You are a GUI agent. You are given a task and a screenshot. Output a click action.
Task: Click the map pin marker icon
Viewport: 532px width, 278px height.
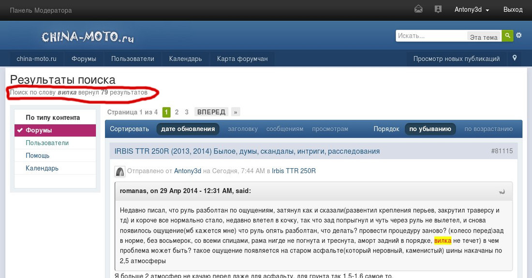(x=515, y=58)
